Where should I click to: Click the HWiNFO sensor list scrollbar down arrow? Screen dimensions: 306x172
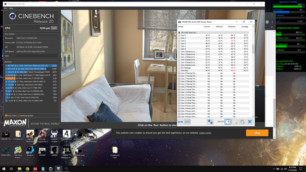pyautogui.click(x=253, y=116)
